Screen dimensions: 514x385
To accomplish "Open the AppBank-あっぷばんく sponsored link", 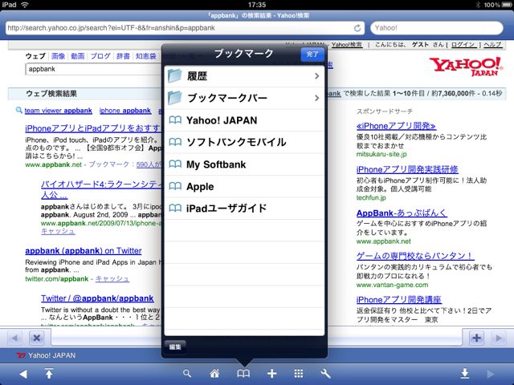I will point(402,213).
